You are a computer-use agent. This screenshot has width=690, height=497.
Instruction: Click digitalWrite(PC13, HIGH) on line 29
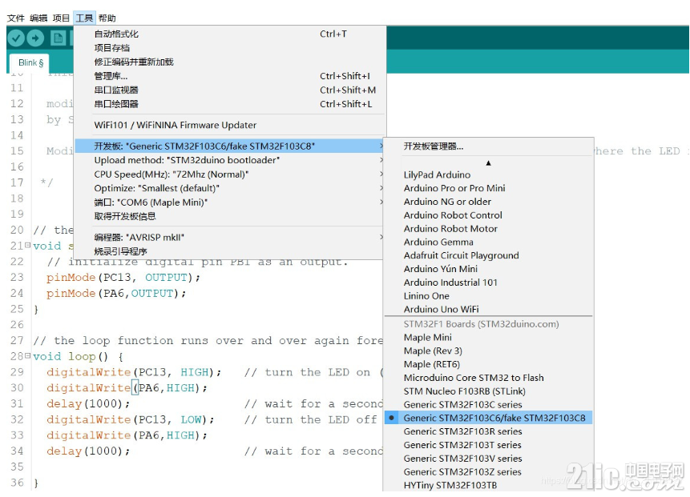click(134, 373)
